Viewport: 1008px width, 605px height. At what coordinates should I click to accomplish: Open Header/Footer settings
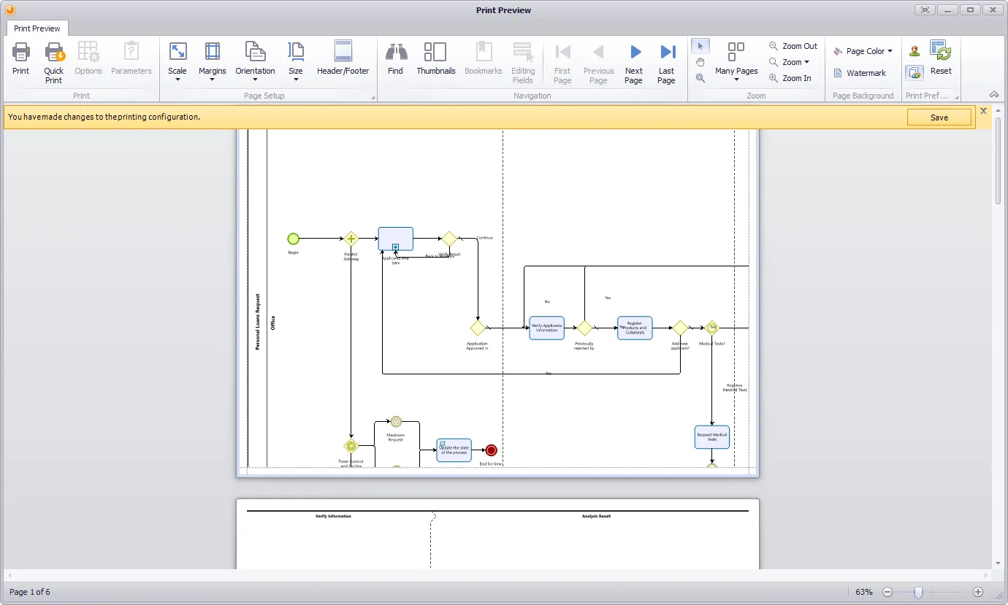[343, 59]
